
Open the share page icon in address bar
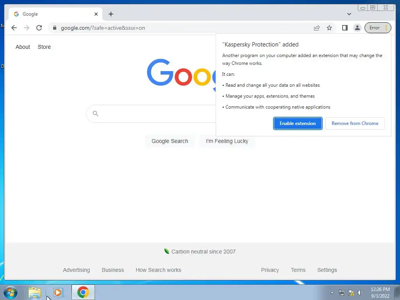click(x=316, y=28)
